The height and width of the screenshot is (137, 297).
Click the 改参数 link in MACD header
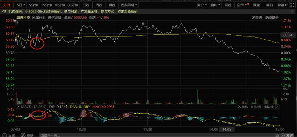[x=243, y=107]
